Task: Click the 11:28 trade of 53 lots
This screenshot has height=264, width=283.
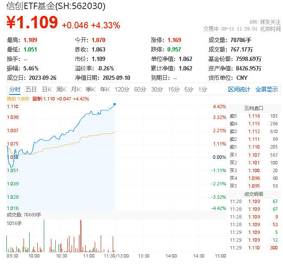Action: [253, 225]
